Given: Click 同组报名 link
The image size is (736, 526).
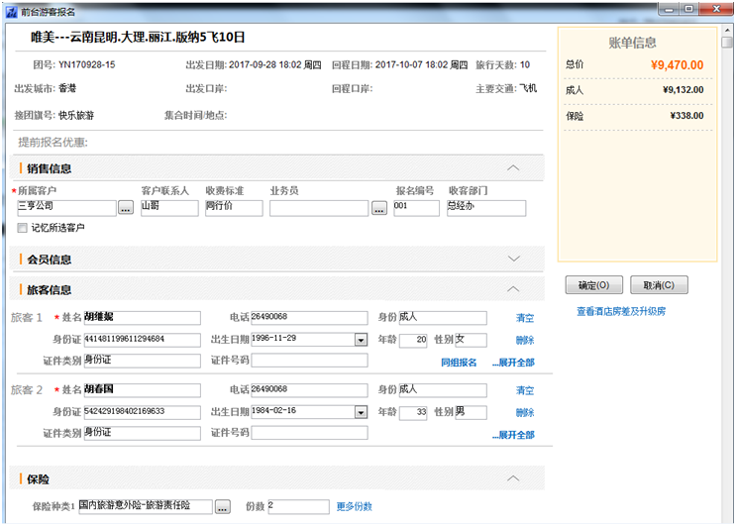Looking at the screenshot, I should 459,363.
